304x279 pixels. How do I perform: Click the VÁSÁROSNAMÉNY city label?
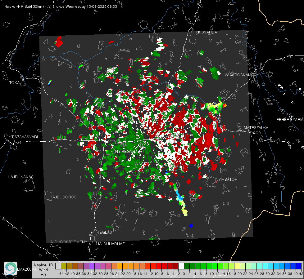point(242,75)
